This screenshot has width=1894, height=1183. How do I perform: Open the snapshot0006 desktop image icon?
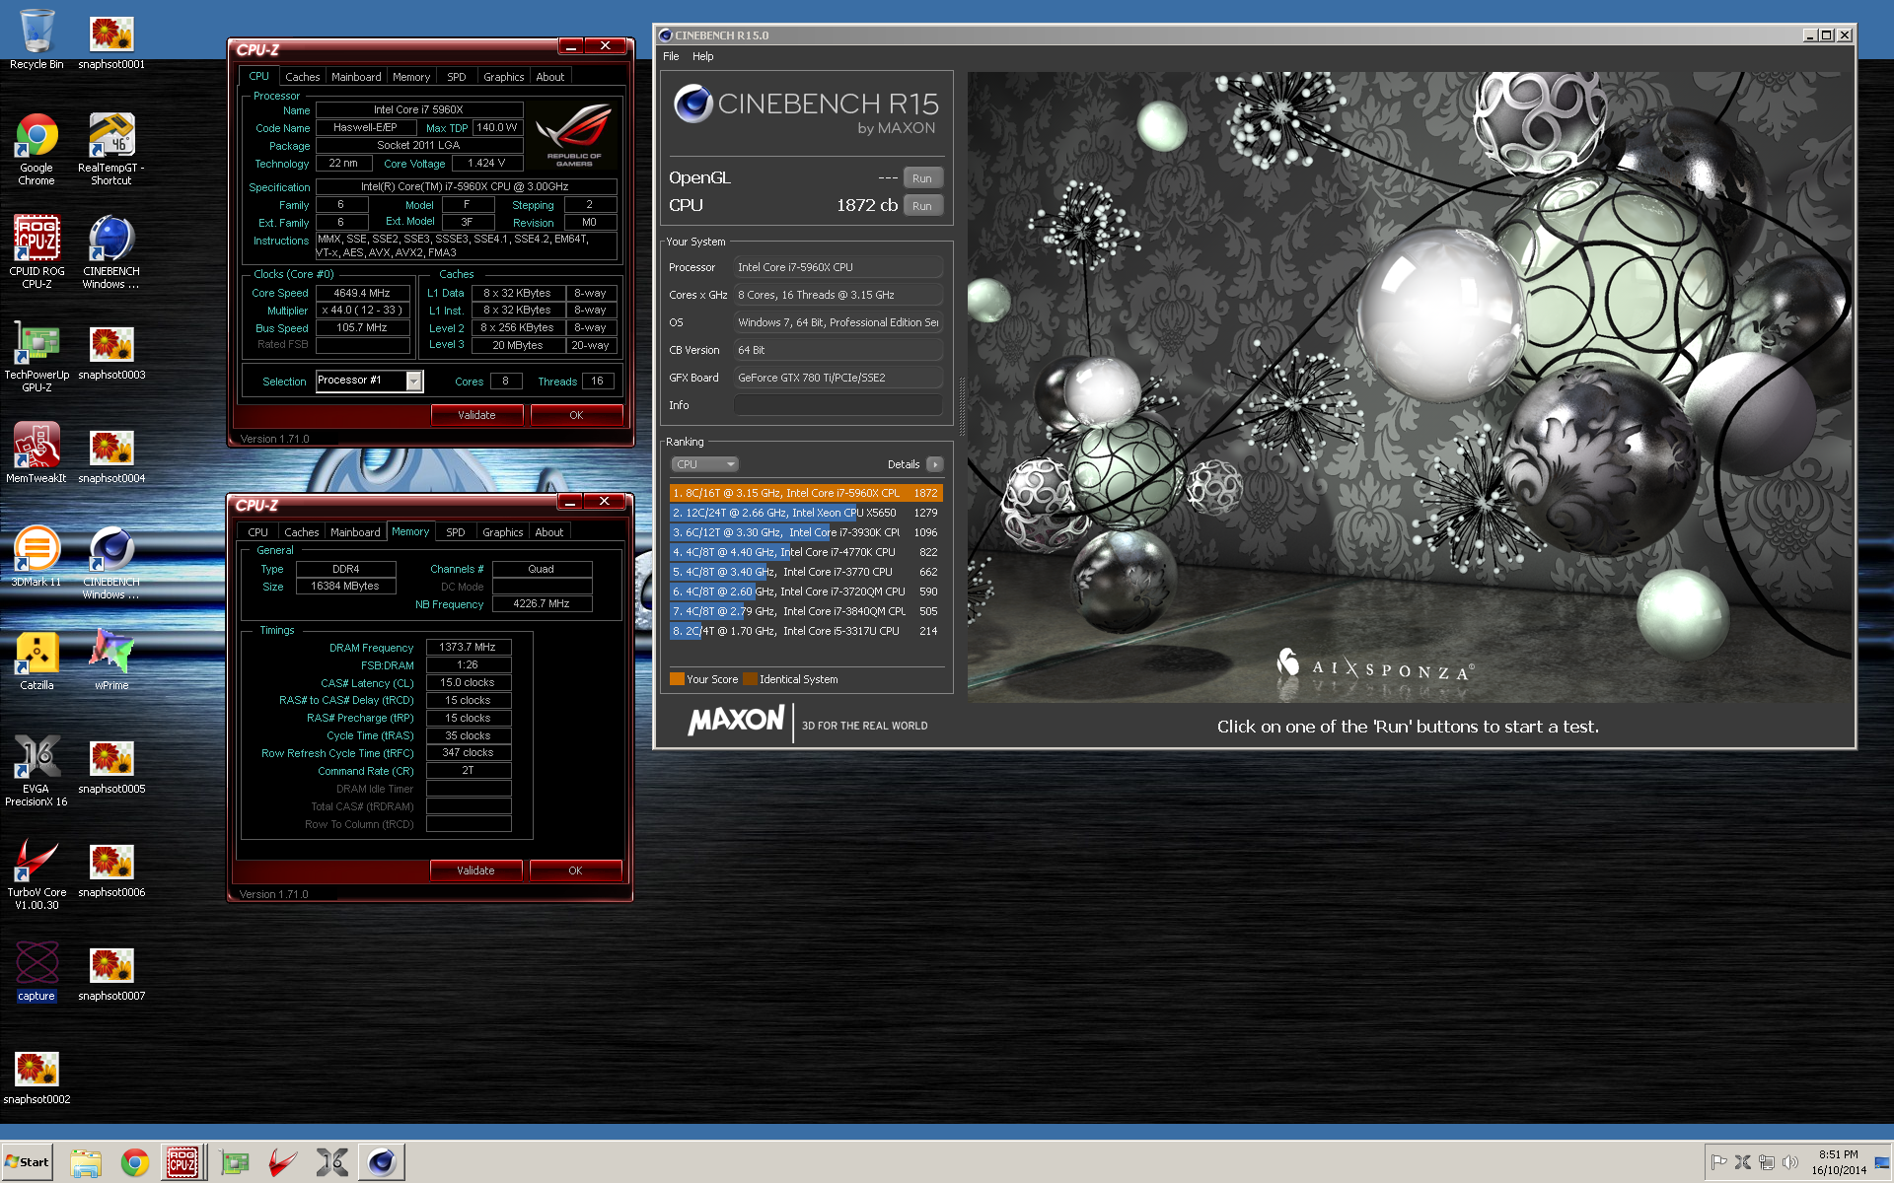pos(111,868)
